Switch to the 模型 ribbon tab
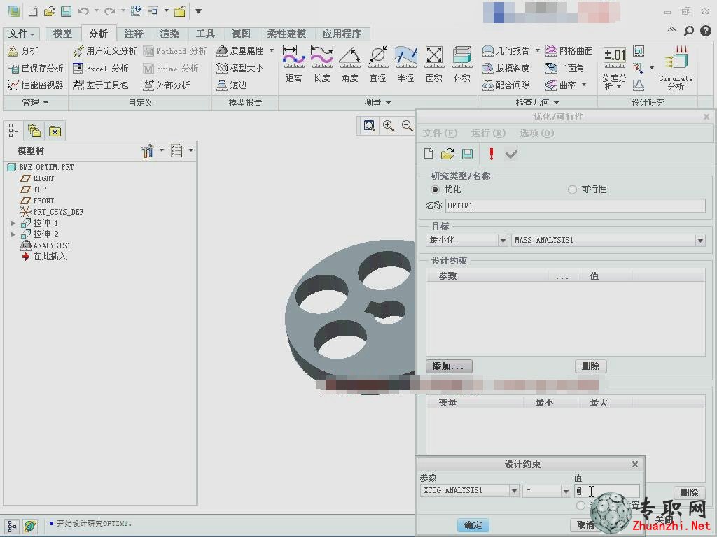 [x=62, y=34]
